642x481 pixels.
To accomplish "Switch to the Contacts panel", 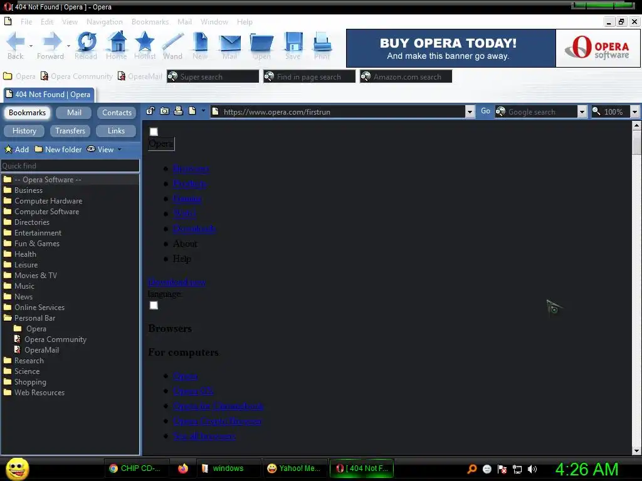I will click(117, 113).
